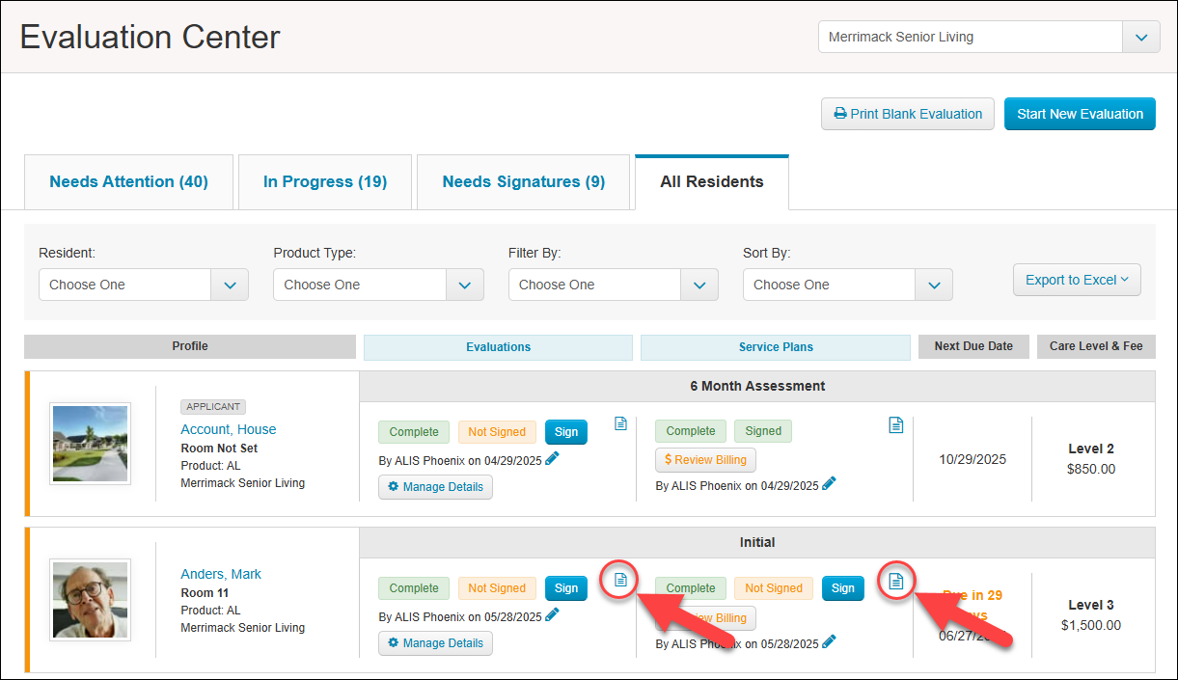The height and width of the screenshot is (680, 1178).
Task: Click the Next Due Date header
Action: 973,346
